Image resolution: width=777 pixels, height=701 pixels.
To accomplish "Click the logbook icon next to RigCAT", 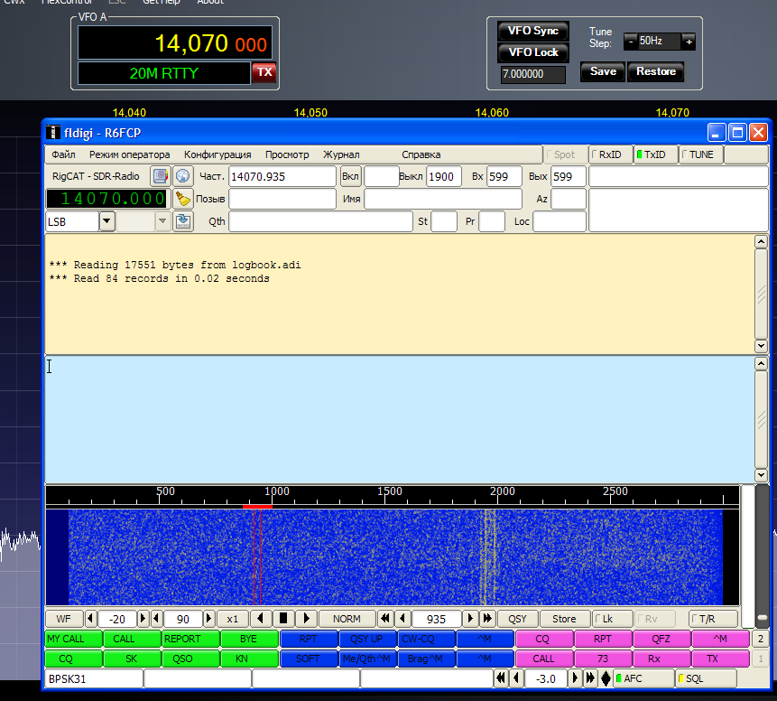I will click(160, 176).
